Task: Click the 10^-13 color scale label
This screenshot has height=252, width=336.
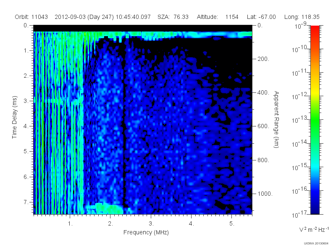Action: (299, 119)
